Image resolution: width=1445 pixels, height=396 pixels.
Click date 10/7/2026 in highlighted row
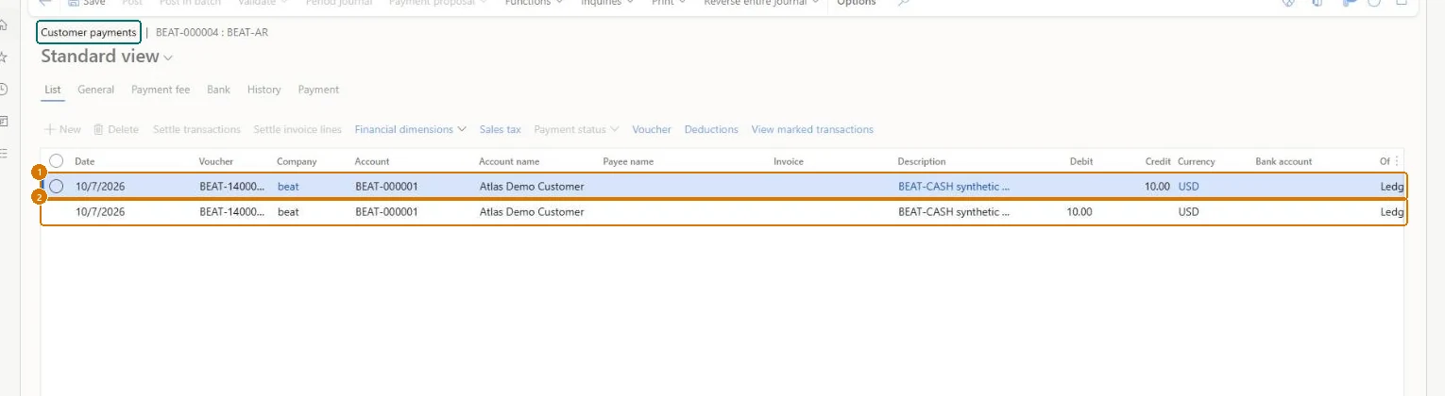point(100,187)
